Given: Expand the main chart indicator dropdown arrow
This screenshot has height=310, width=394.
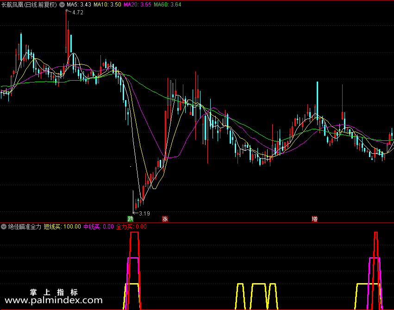Looking at the screenshot, I should (62, 5).
